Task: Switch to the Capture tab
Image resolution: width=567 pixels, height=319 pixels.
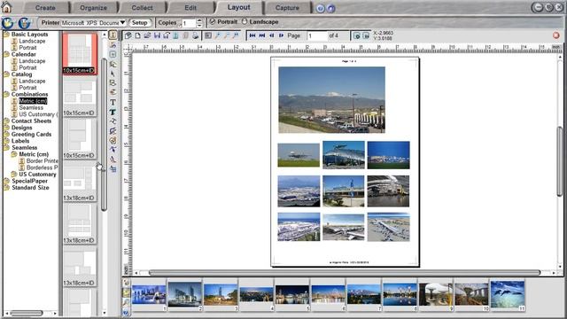Action: click(x=287, y=8)
